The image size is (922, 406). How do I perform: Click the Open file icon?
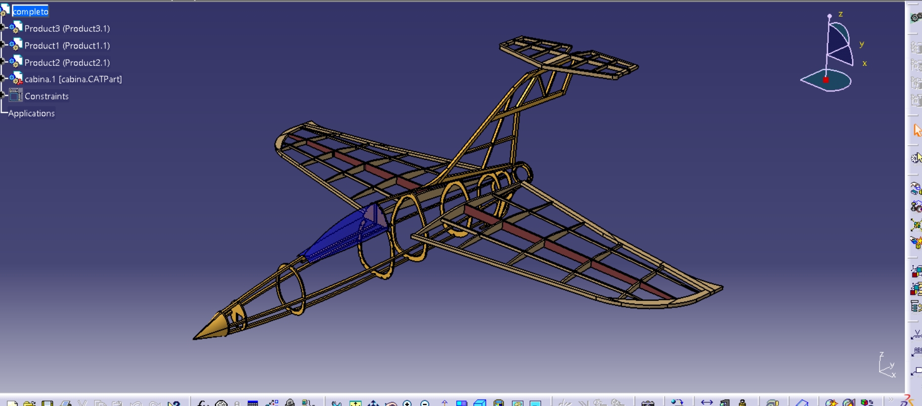click(29, 403)
